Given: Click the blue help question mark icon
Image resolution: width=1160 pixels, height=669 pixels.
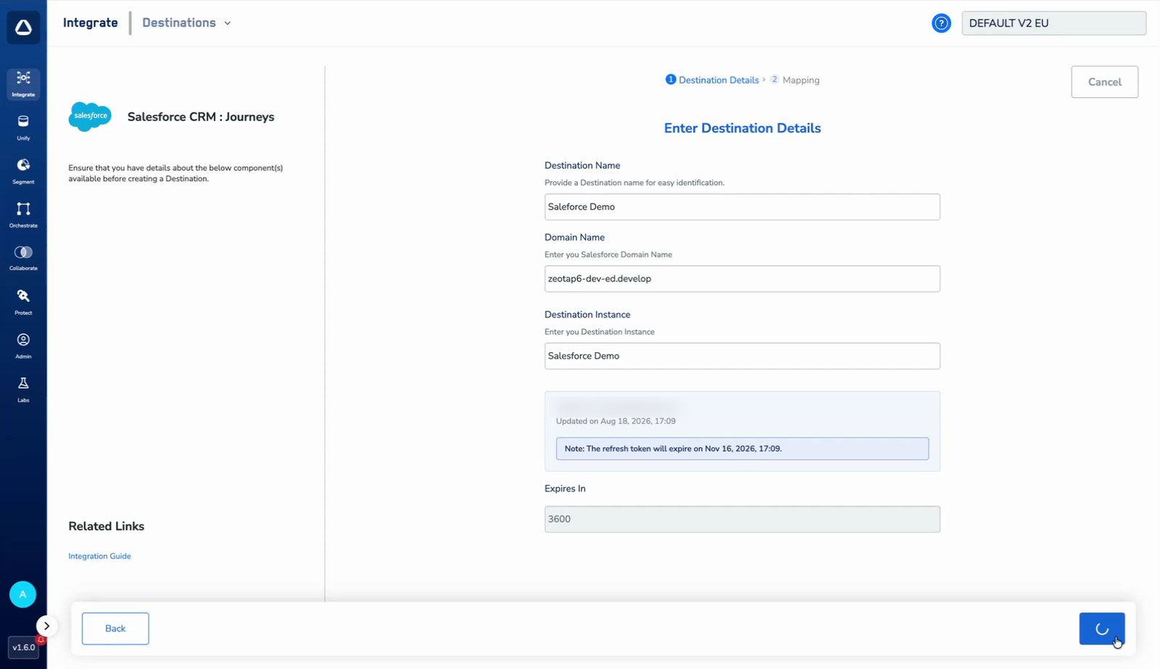Looking at the screenshot, I should pyautogui.click(x=941, y=23).
